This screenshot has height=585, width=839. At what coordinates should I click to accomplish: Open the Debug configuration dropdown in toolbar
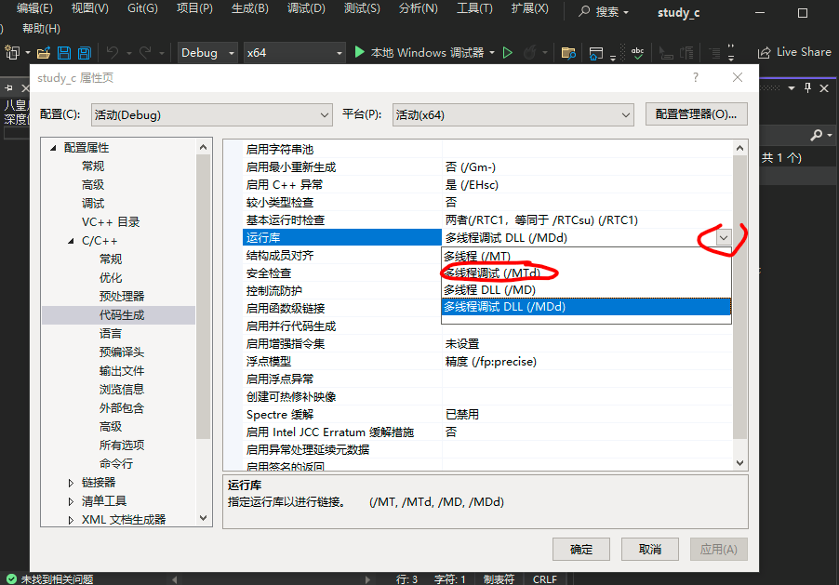pos(208,53)
